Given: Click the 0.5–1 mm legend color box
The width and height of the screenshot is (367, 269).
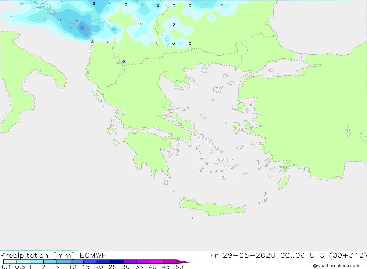Looking at the screenshot, I should click(23, 262).
